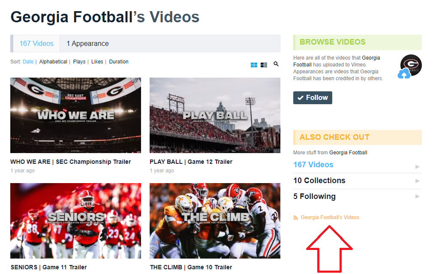Open 5 Following link
Viewport: 433px width, 274px height.
[314, 196]
